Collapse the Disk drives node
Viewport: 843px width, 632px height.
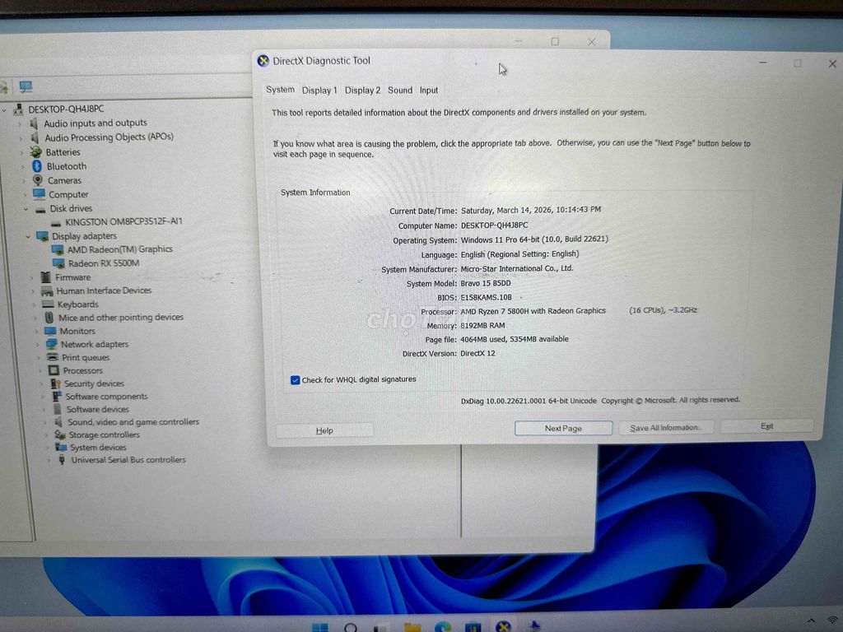(x=26, y=208)
